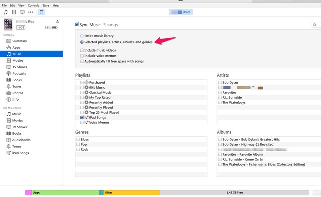321x197 pixels.
Task: Open Summary in the Settings sidebar
Action: (x=19, y=41)
